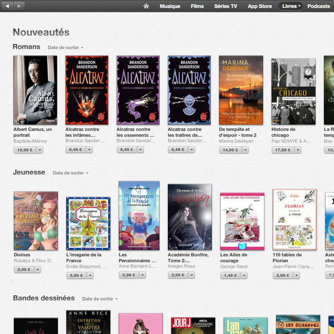Open options arrow next to Divines price
Screen dimensions: 334x334
pos(40,269)
